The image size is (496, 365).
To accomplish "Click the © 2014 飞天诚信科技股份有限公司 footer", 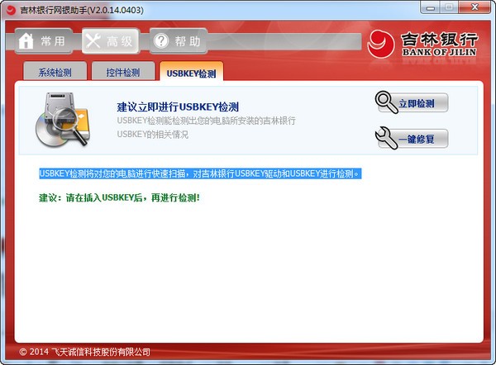I will point(84,352).
